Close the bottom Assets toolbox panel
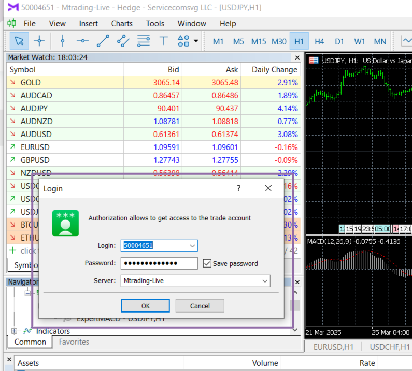The height and width of the screenshot is (371, 412). point(9,359)
